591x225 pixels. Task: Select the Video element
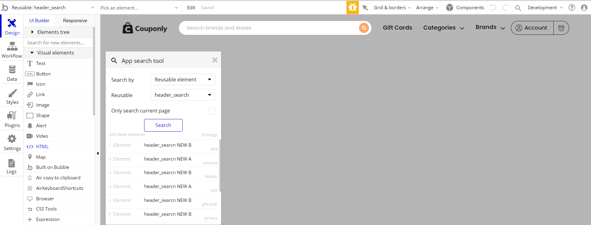pyautogui.click(x=59, y=136)
